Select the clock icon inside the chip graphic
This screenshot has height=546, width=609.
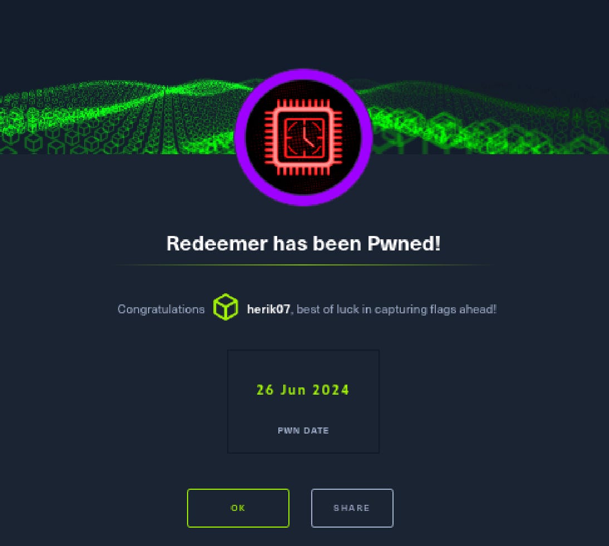[303, 136]
